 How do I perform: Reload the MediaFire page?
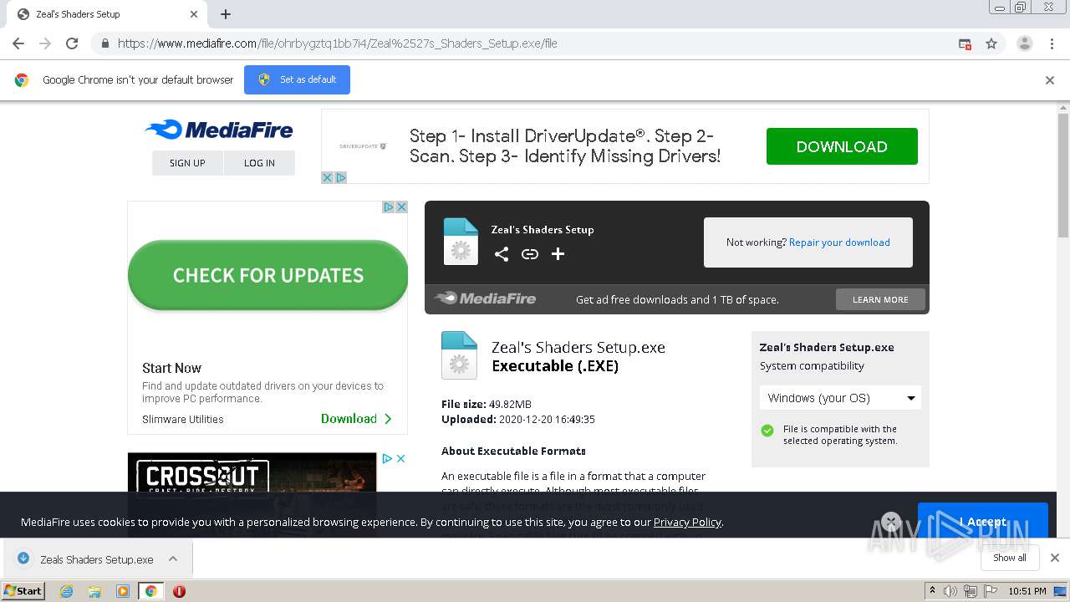[x=72, y=43]
